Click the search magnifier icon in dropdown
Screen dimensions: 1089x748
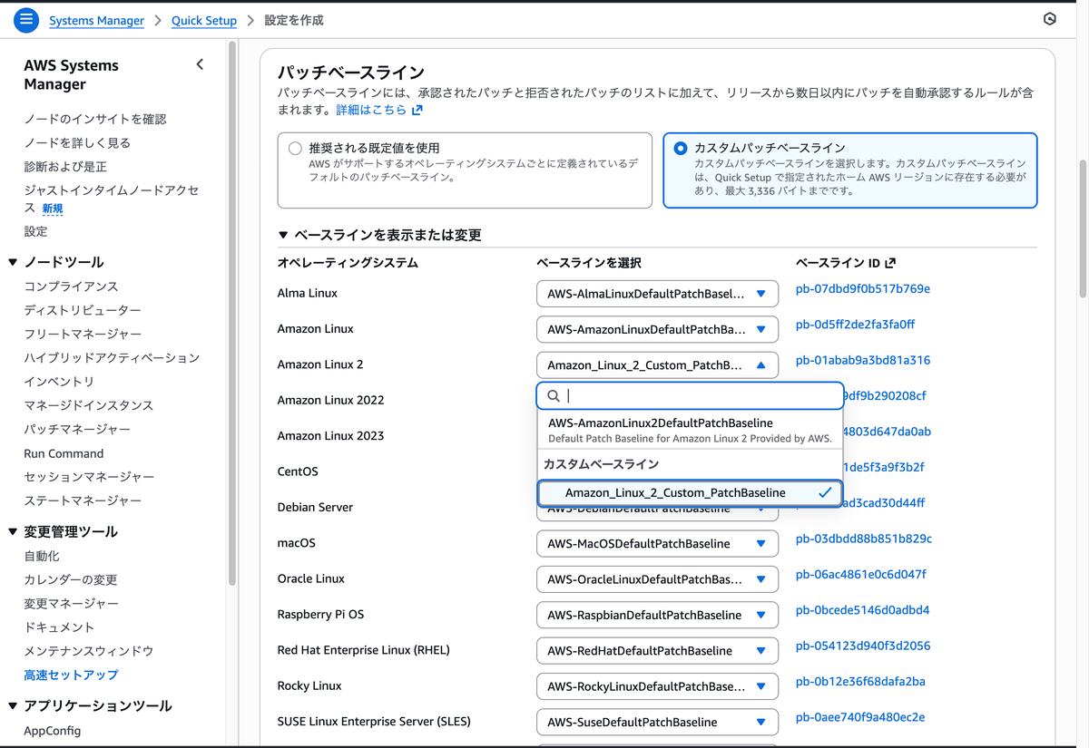(x=552, y=395)
